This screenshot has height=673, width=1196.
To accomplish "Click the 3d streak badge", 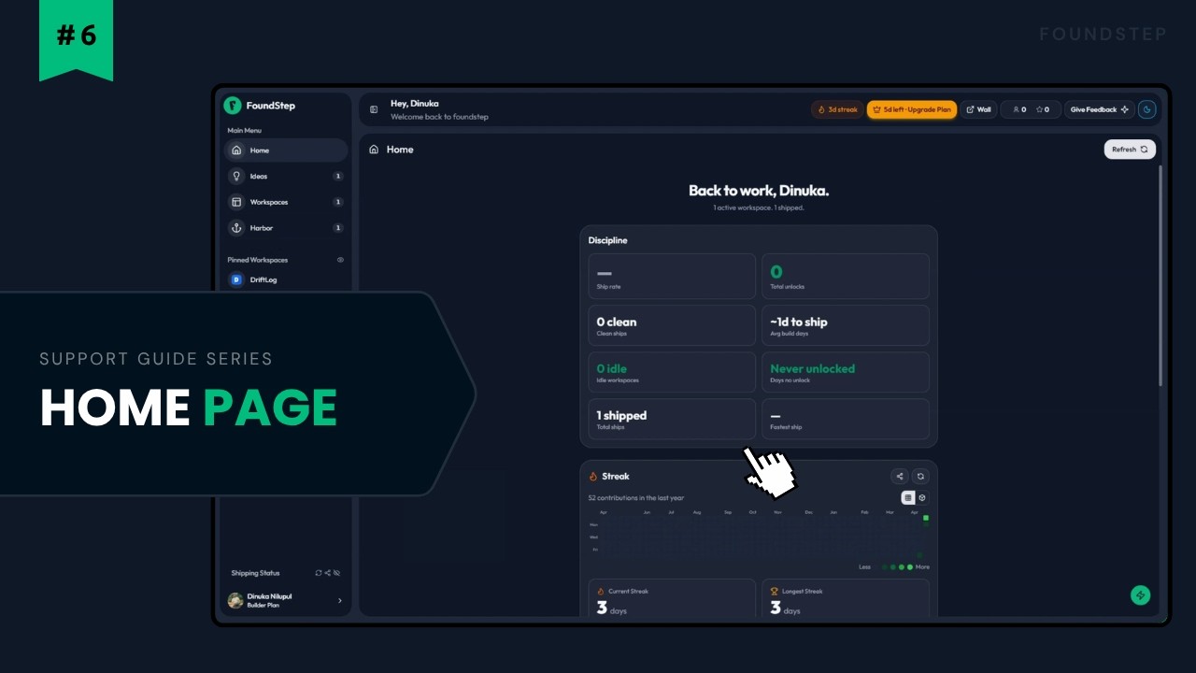I will [837, 109].
